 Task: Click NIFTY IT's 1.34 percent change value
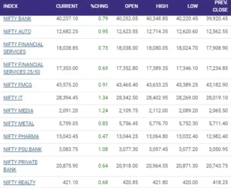(103, 98)
